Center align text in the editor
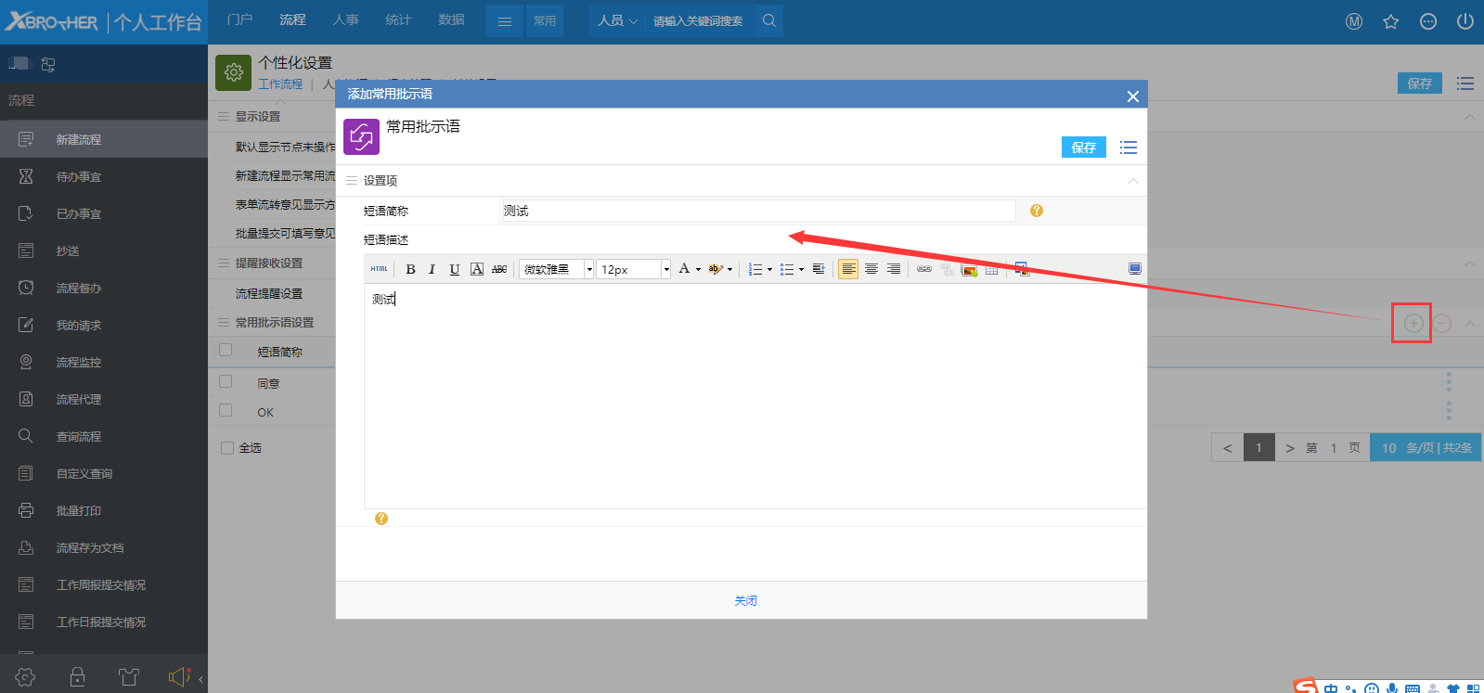Viewport: 1484px width, 693px height. (871, 269)
